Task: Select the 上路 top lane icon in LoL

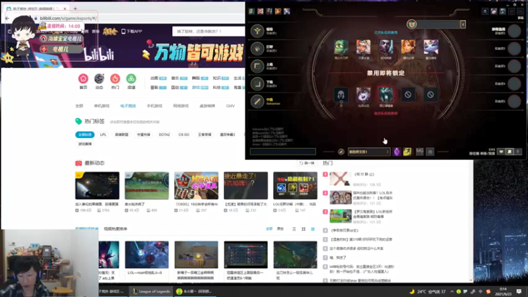Action: point(257,66)
